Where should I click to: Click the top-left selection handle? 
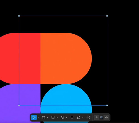19,16
